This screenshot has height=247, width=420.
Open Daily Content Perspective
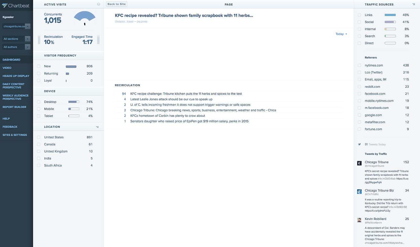(13, 86)
